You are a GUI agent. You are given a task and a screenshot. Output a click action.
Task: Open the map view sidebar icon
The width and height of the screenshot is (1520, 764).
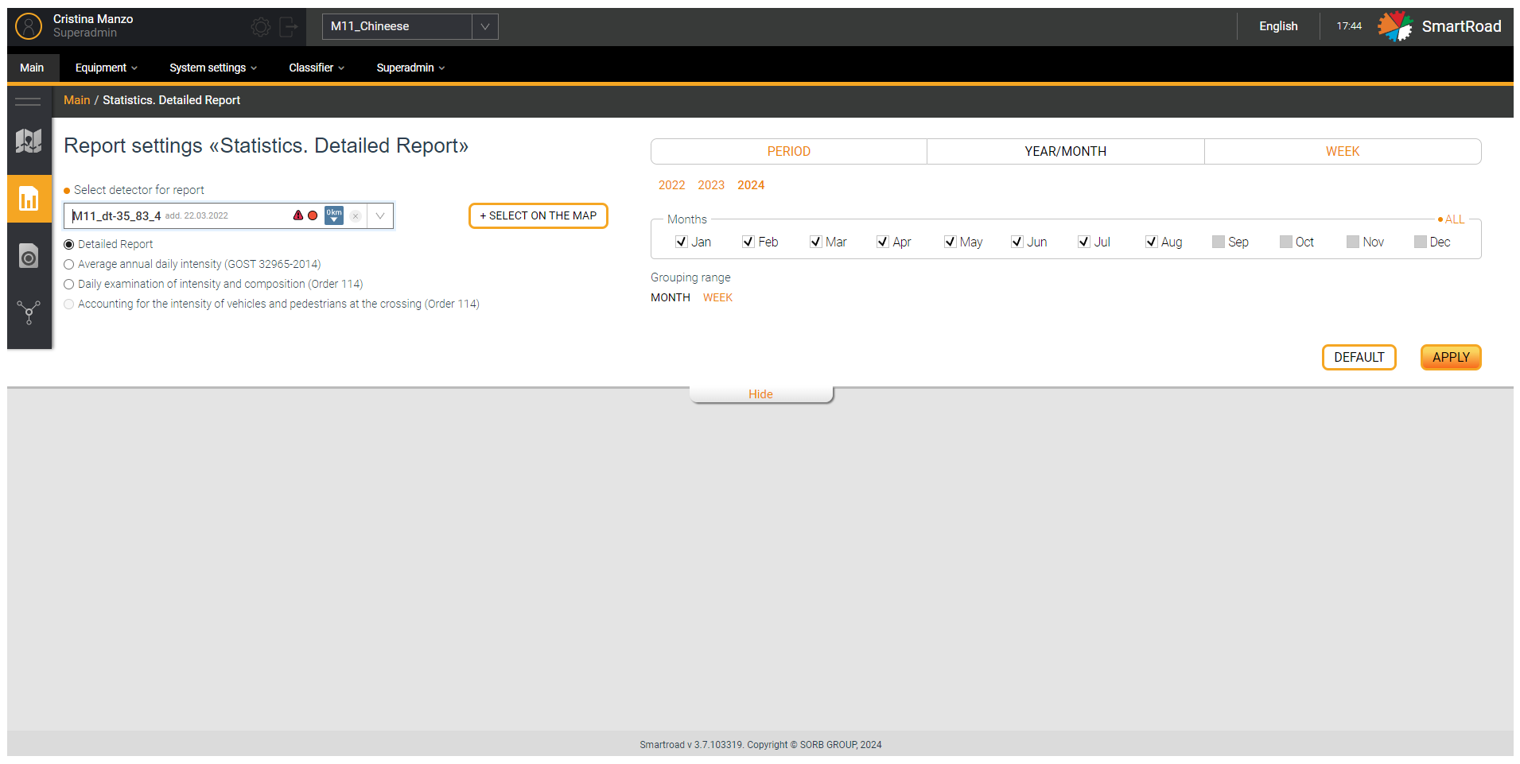tap(29, 142)
